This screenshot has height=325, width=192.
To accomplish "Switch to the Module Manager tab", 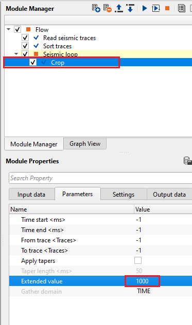I will (x=34, y=144).
